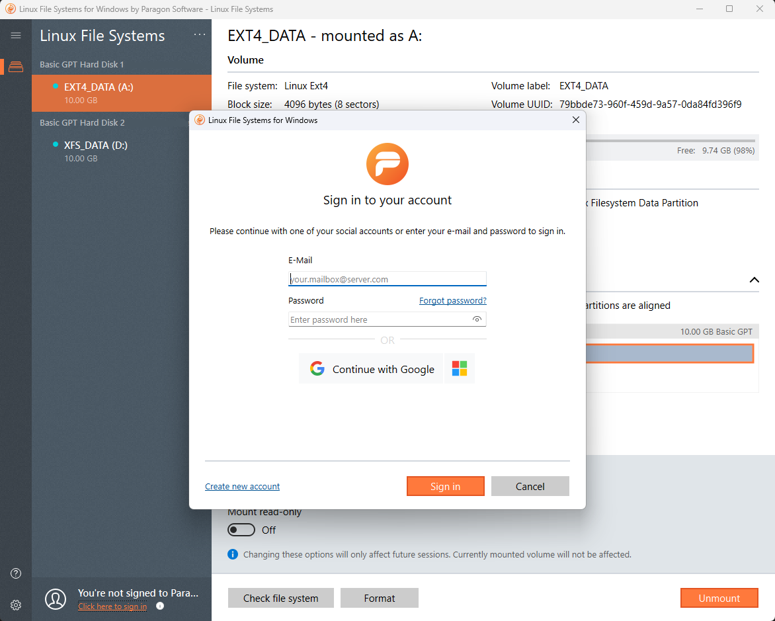
Task: Click the blue info icon beside options notice
Action: pos(232,554)
